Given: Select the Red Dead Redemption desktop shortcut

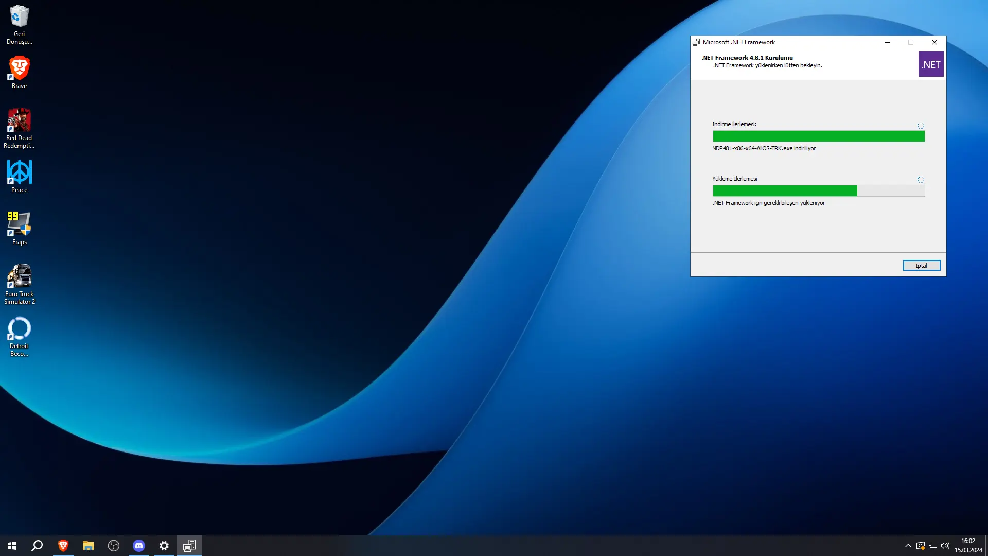Looking at the screenshot, I should point(19,129).
